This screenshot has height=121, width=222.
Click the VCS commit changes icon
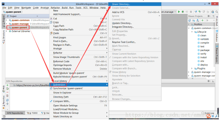click(x=200, y=12)
